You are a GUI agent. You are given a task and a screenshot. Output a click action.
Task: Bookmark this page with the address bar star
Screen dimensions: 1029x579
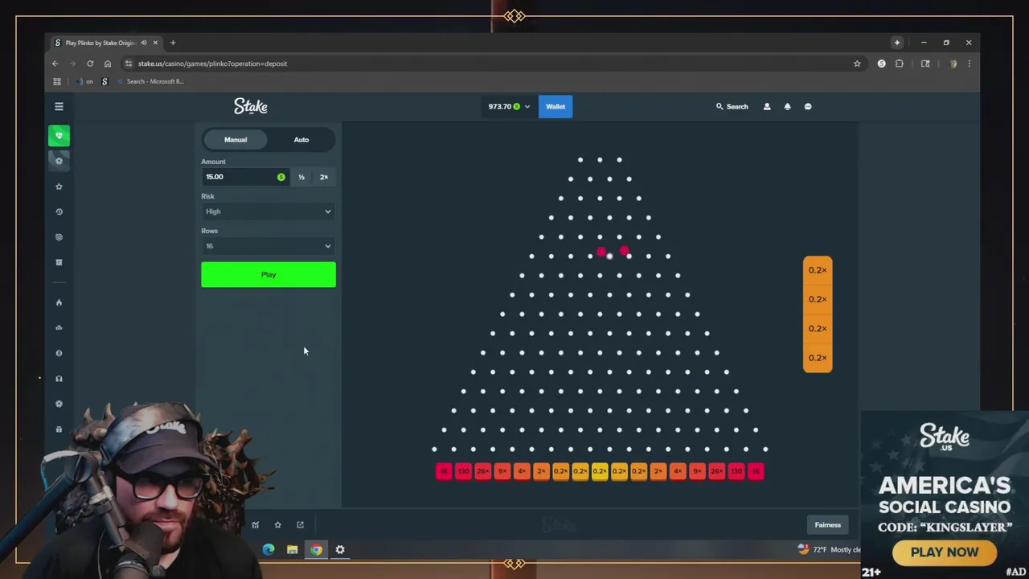(x=857, y=64)
